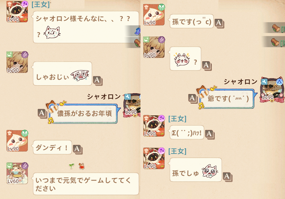
Task: Click translate icon beside ダンディ！ message
Action: coord(78,149)
